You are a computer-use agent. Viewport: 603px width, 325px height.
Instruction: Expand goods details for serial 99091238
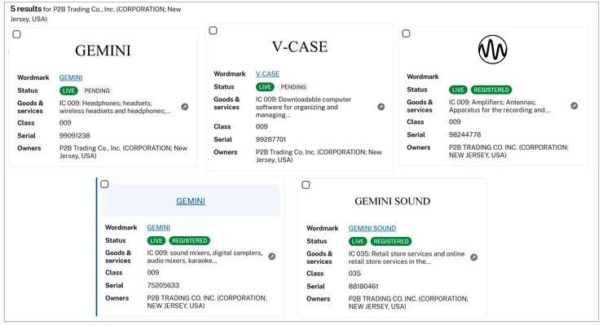[x=185, y=107]
